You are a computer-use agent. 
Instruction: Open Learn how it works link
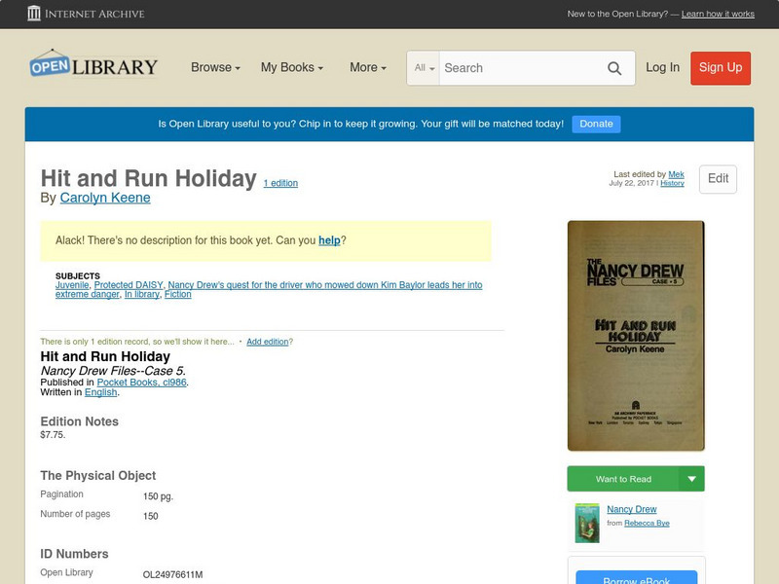coord(718,14)
